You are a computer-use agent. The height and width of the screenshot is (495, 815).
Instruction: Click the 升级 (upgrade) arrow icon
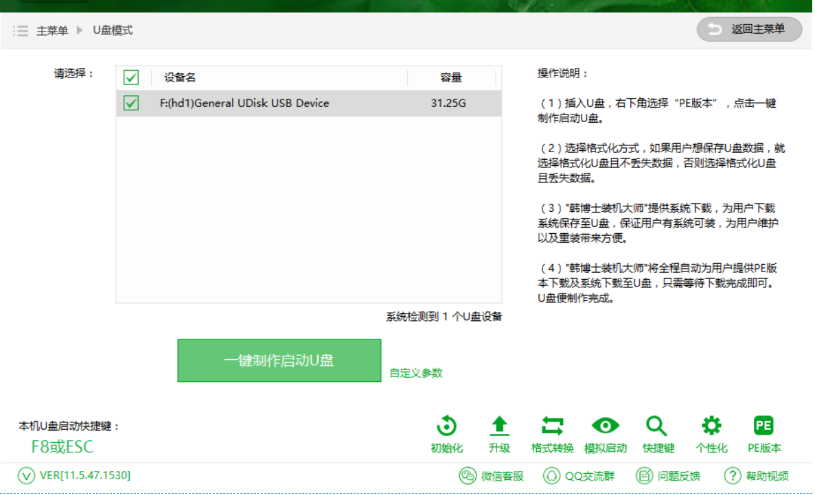pos(499,426)
